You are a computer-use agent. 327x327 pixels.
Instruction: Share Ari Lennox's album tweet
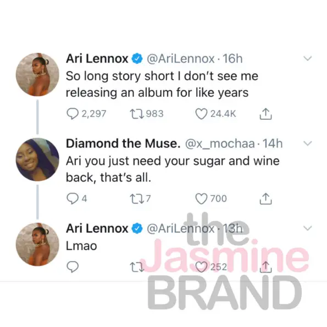[x=265, y=114]
